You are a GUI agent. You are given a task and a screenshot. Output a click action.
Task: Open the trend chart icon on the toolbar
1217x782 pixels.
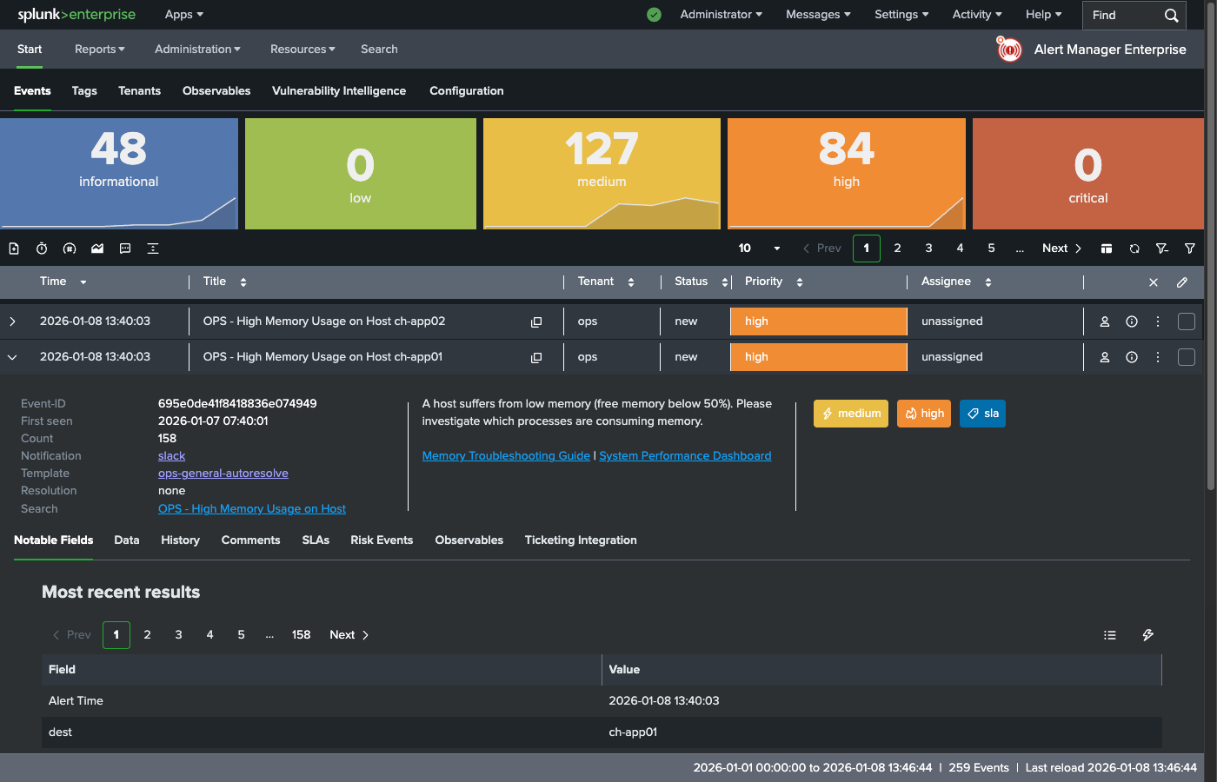(96, 249)
